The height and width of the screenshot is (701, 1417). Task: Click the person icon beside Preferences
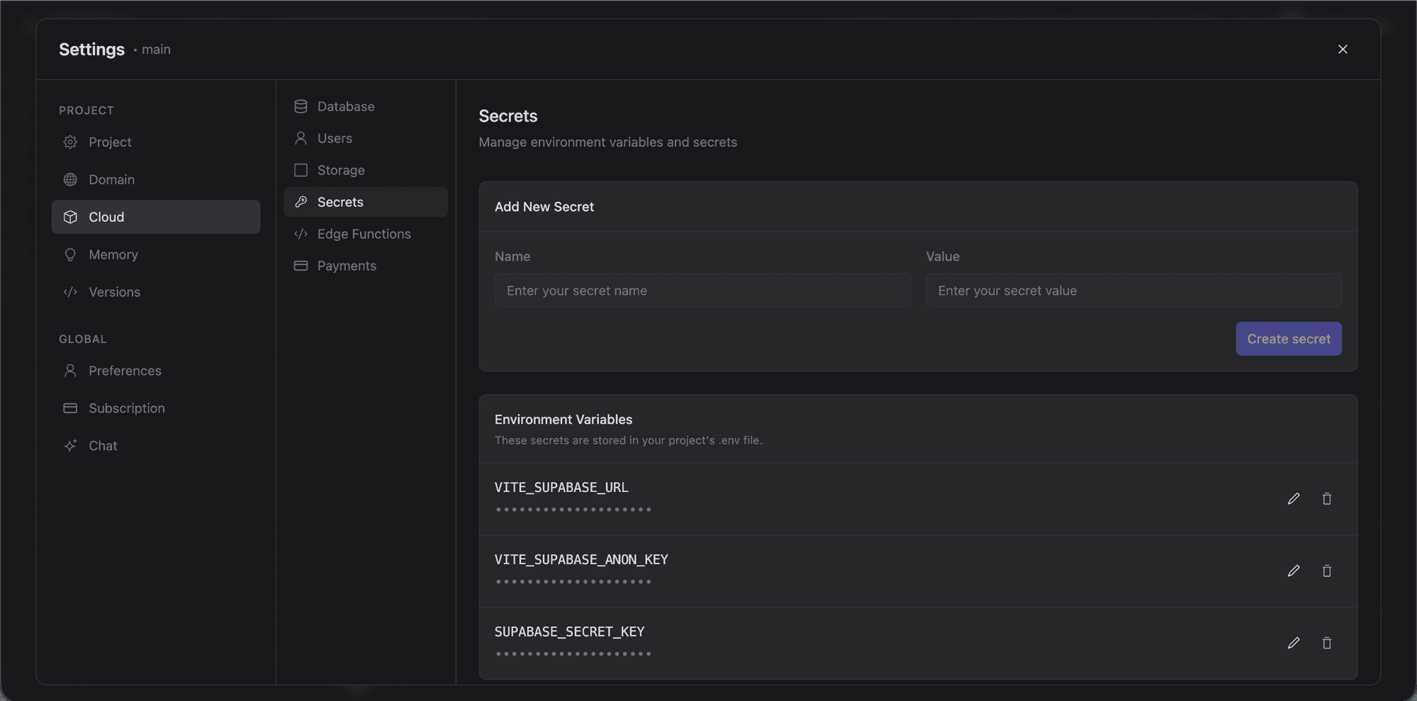[70, 371]
